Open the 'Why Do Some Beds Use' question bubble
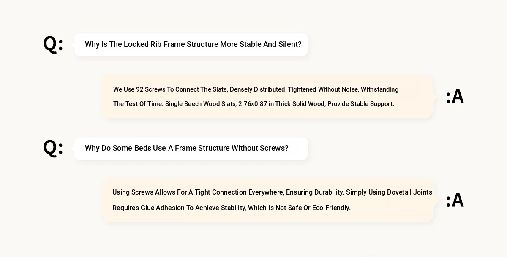Viewport: 507px width, 257px height. [191, 149]
